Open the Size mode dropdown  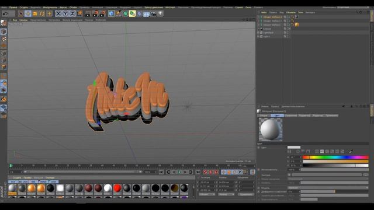point(226,194)
